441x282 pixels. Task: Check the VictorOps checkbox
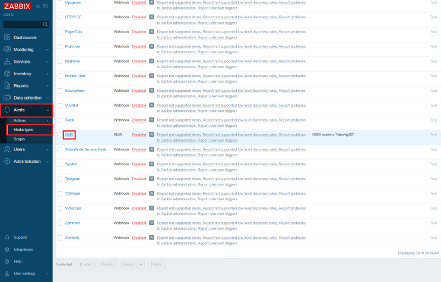point(59,209)
